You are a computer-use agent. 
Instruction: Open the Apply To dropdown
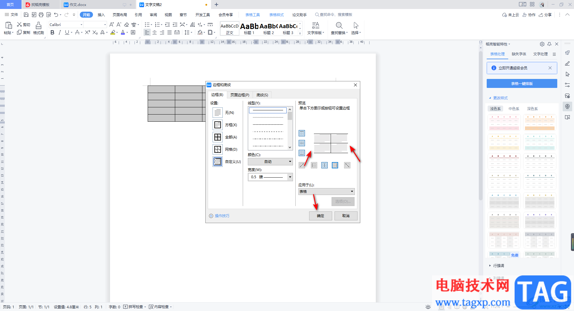click(326, 191)
